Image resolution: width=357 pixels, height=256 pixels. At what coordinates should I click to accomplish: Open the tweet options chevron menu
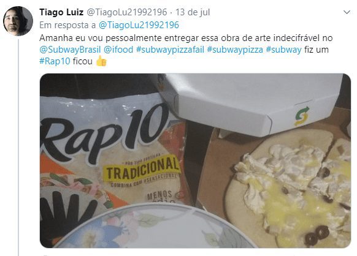point(347,12)
